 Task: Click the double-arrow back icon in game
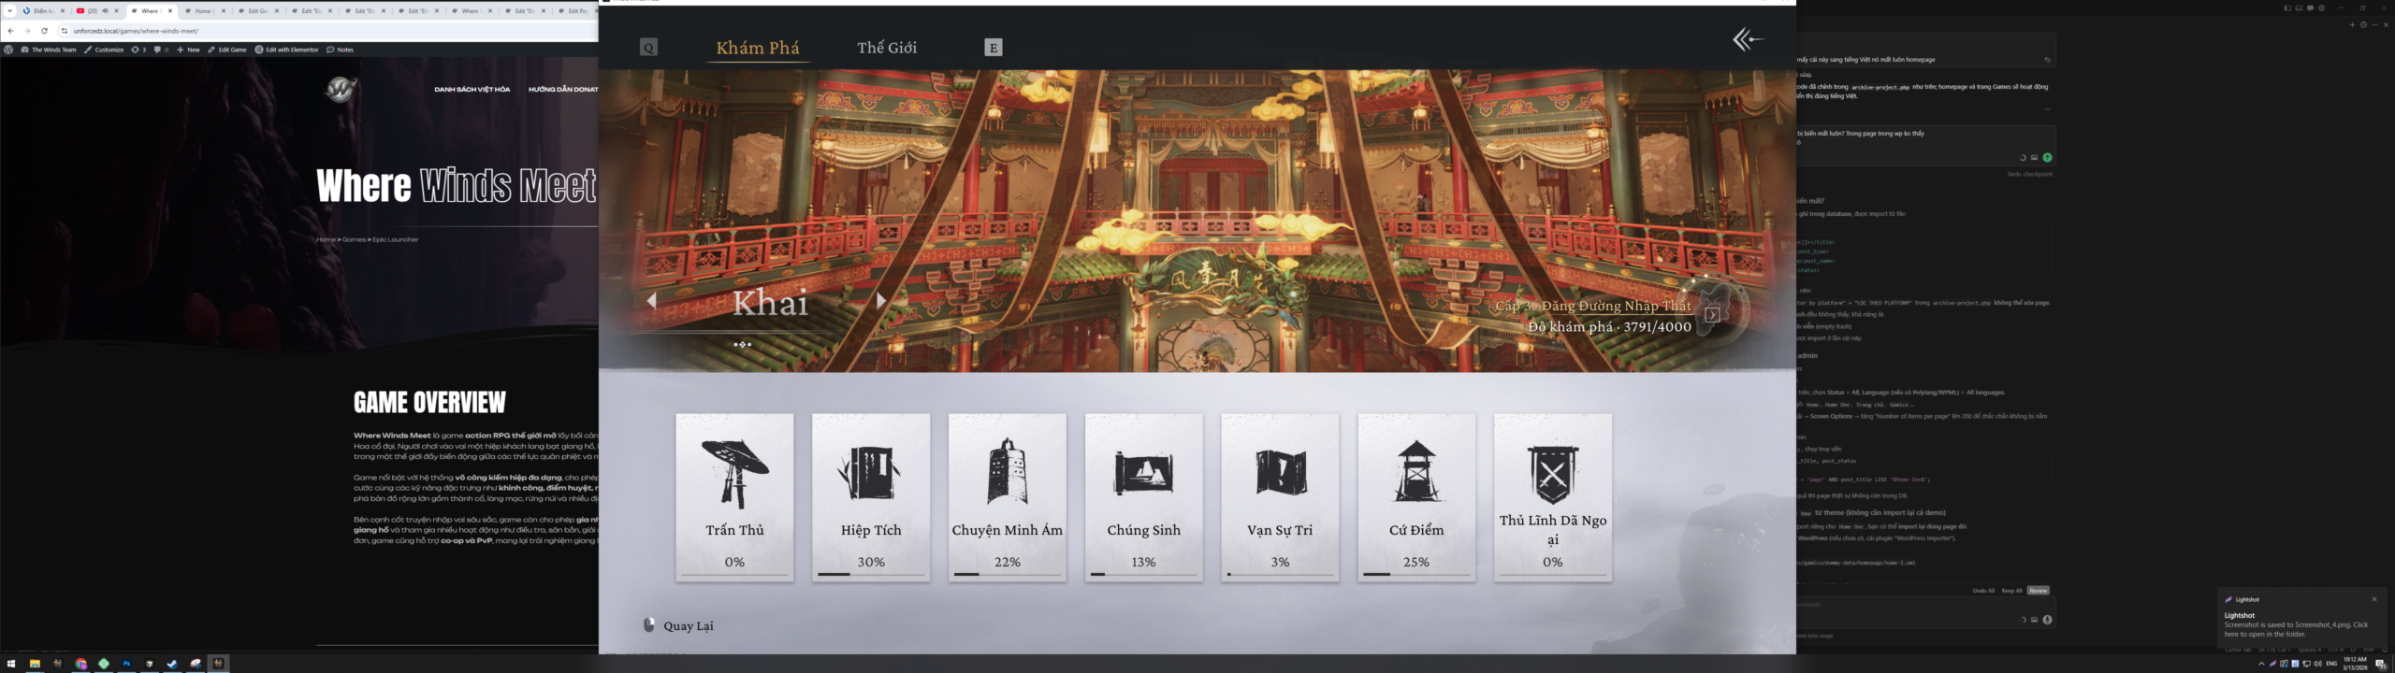(1747, 39)
